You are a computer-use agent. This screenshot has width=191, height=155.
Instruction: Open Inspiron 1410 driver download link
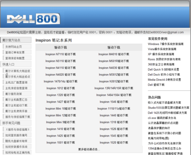click(x=61, y=129)
